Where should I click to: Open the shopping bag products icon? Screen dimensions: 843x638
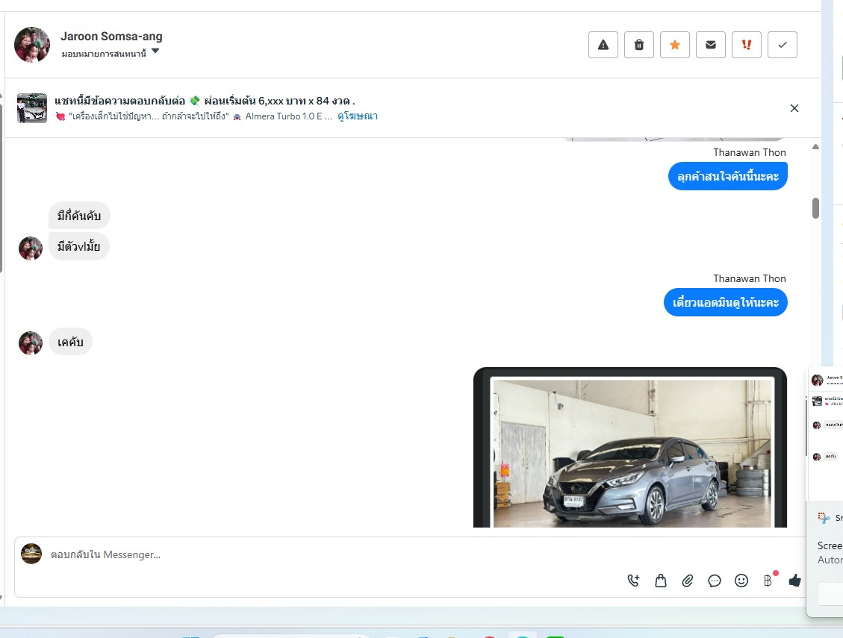661,581
